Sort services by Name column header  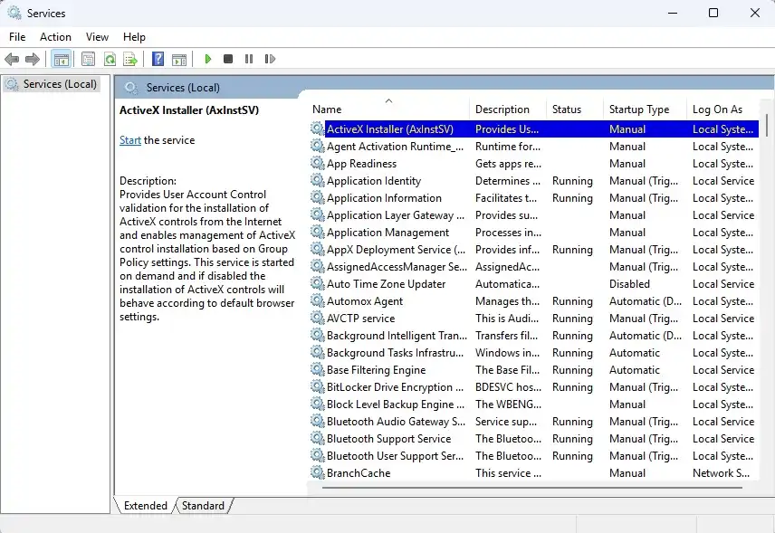(327, 109)
